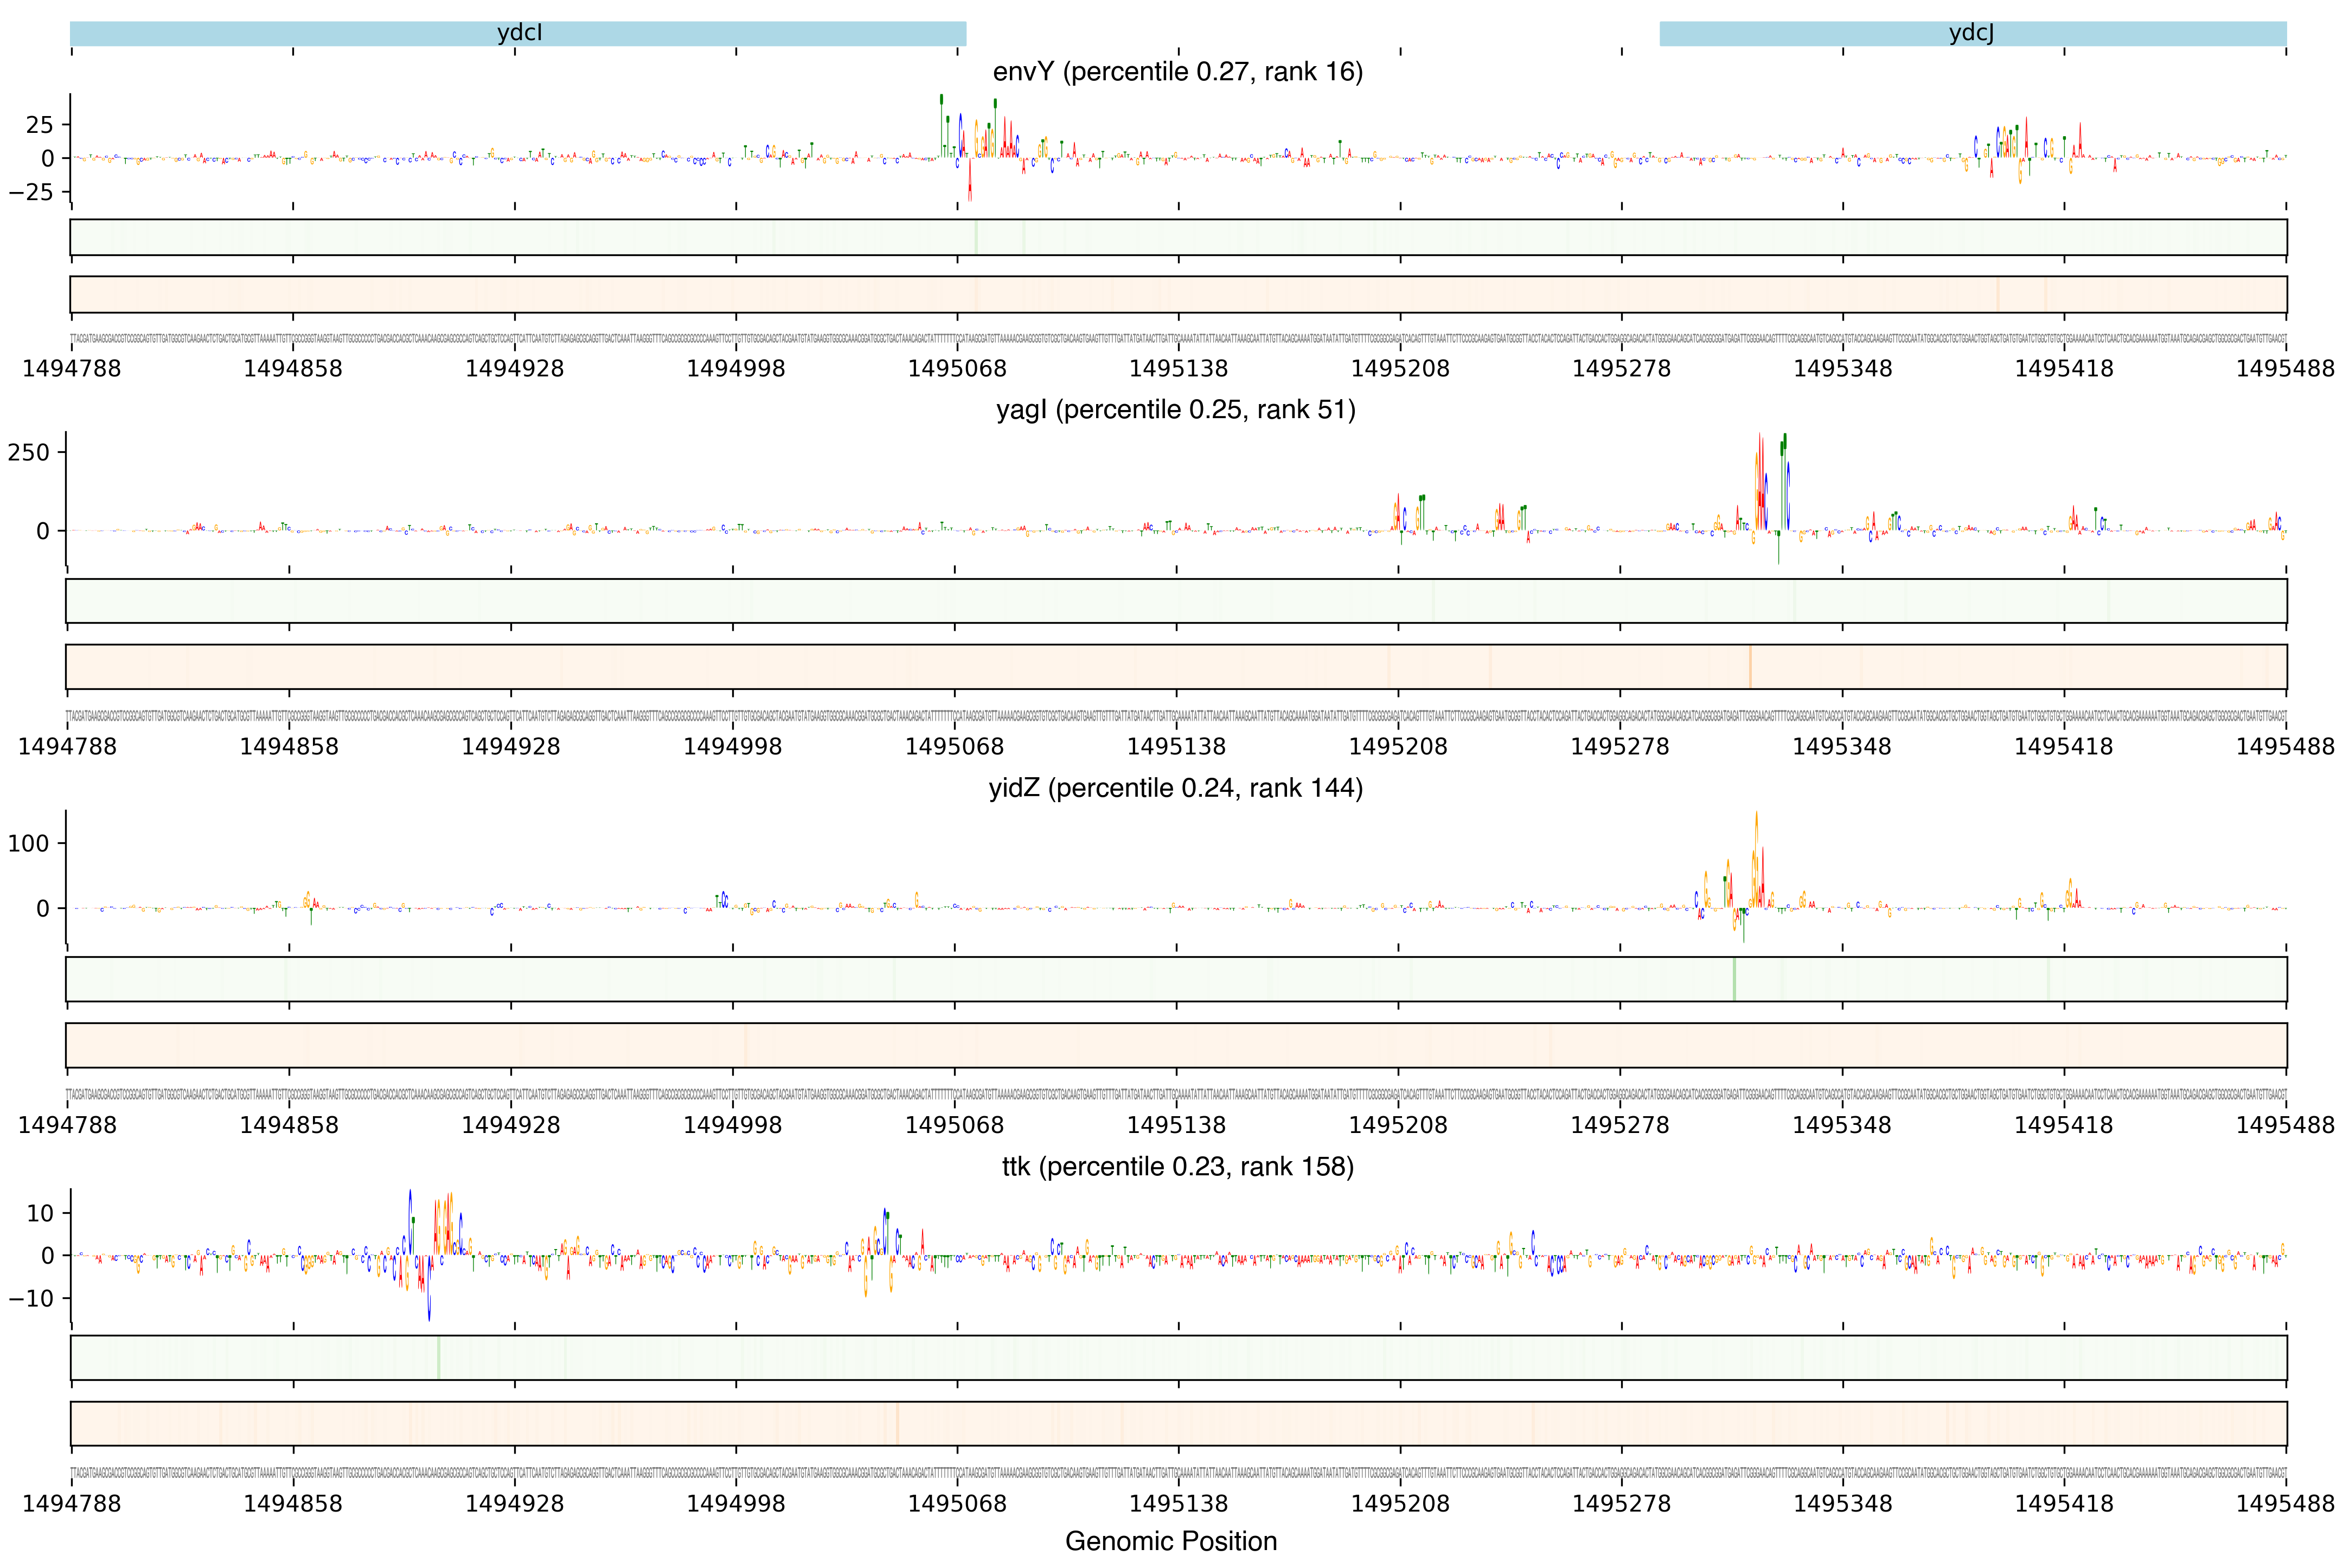2343x1562 pixels.
Task: Click the ttk percentile 0.23 title
Action: tap(1177, 1167)
